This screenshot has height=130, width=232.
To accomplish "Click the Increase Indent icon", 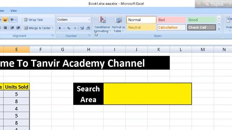I will click(x=18, y=28).
